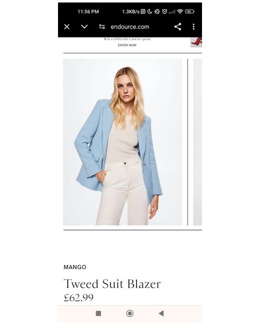The height and width of the screenshot is (325, 260).
Task: Tap the battery indicator icon
Action: 189,11
